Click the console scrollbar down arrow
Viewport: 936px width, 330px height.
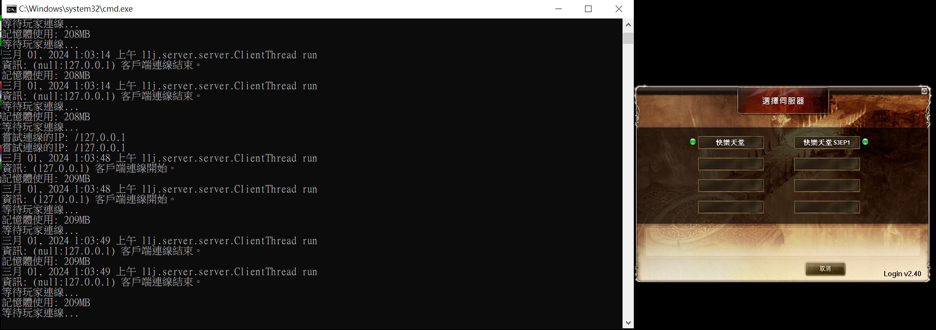pyautogui.click(x=628, y=323)
